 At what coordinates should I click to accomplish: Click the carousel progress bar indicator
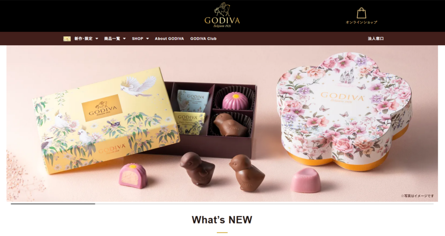pos(53,204)
